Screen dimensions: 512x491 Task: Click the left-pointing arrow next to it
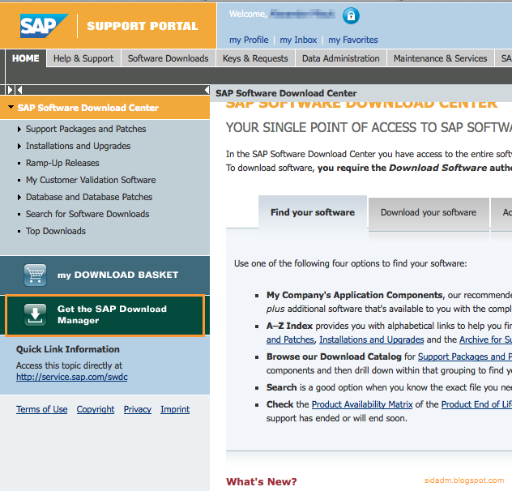[19, 90]
